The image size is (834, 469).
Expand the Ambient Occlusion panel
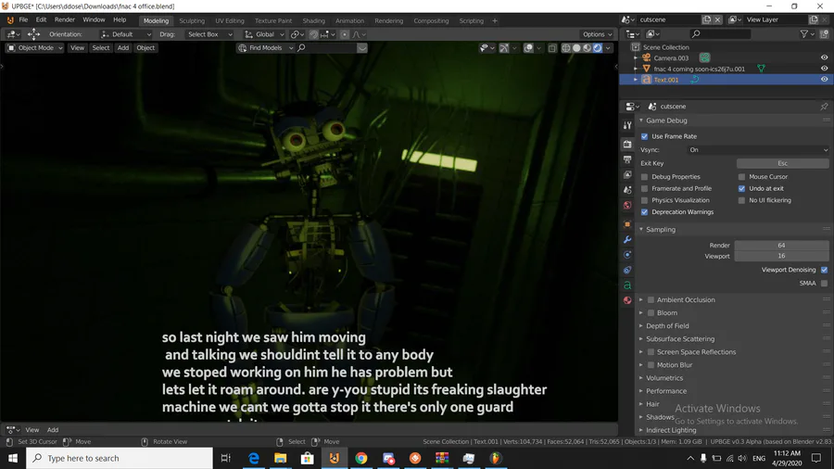click(641, 299)
